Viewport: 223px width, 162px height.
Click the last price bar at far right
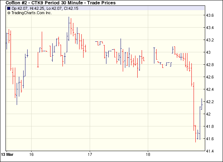tap(202, 104)
